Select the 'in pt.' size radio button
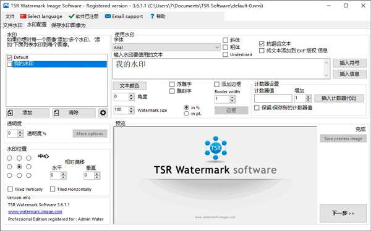 (187, 114)
